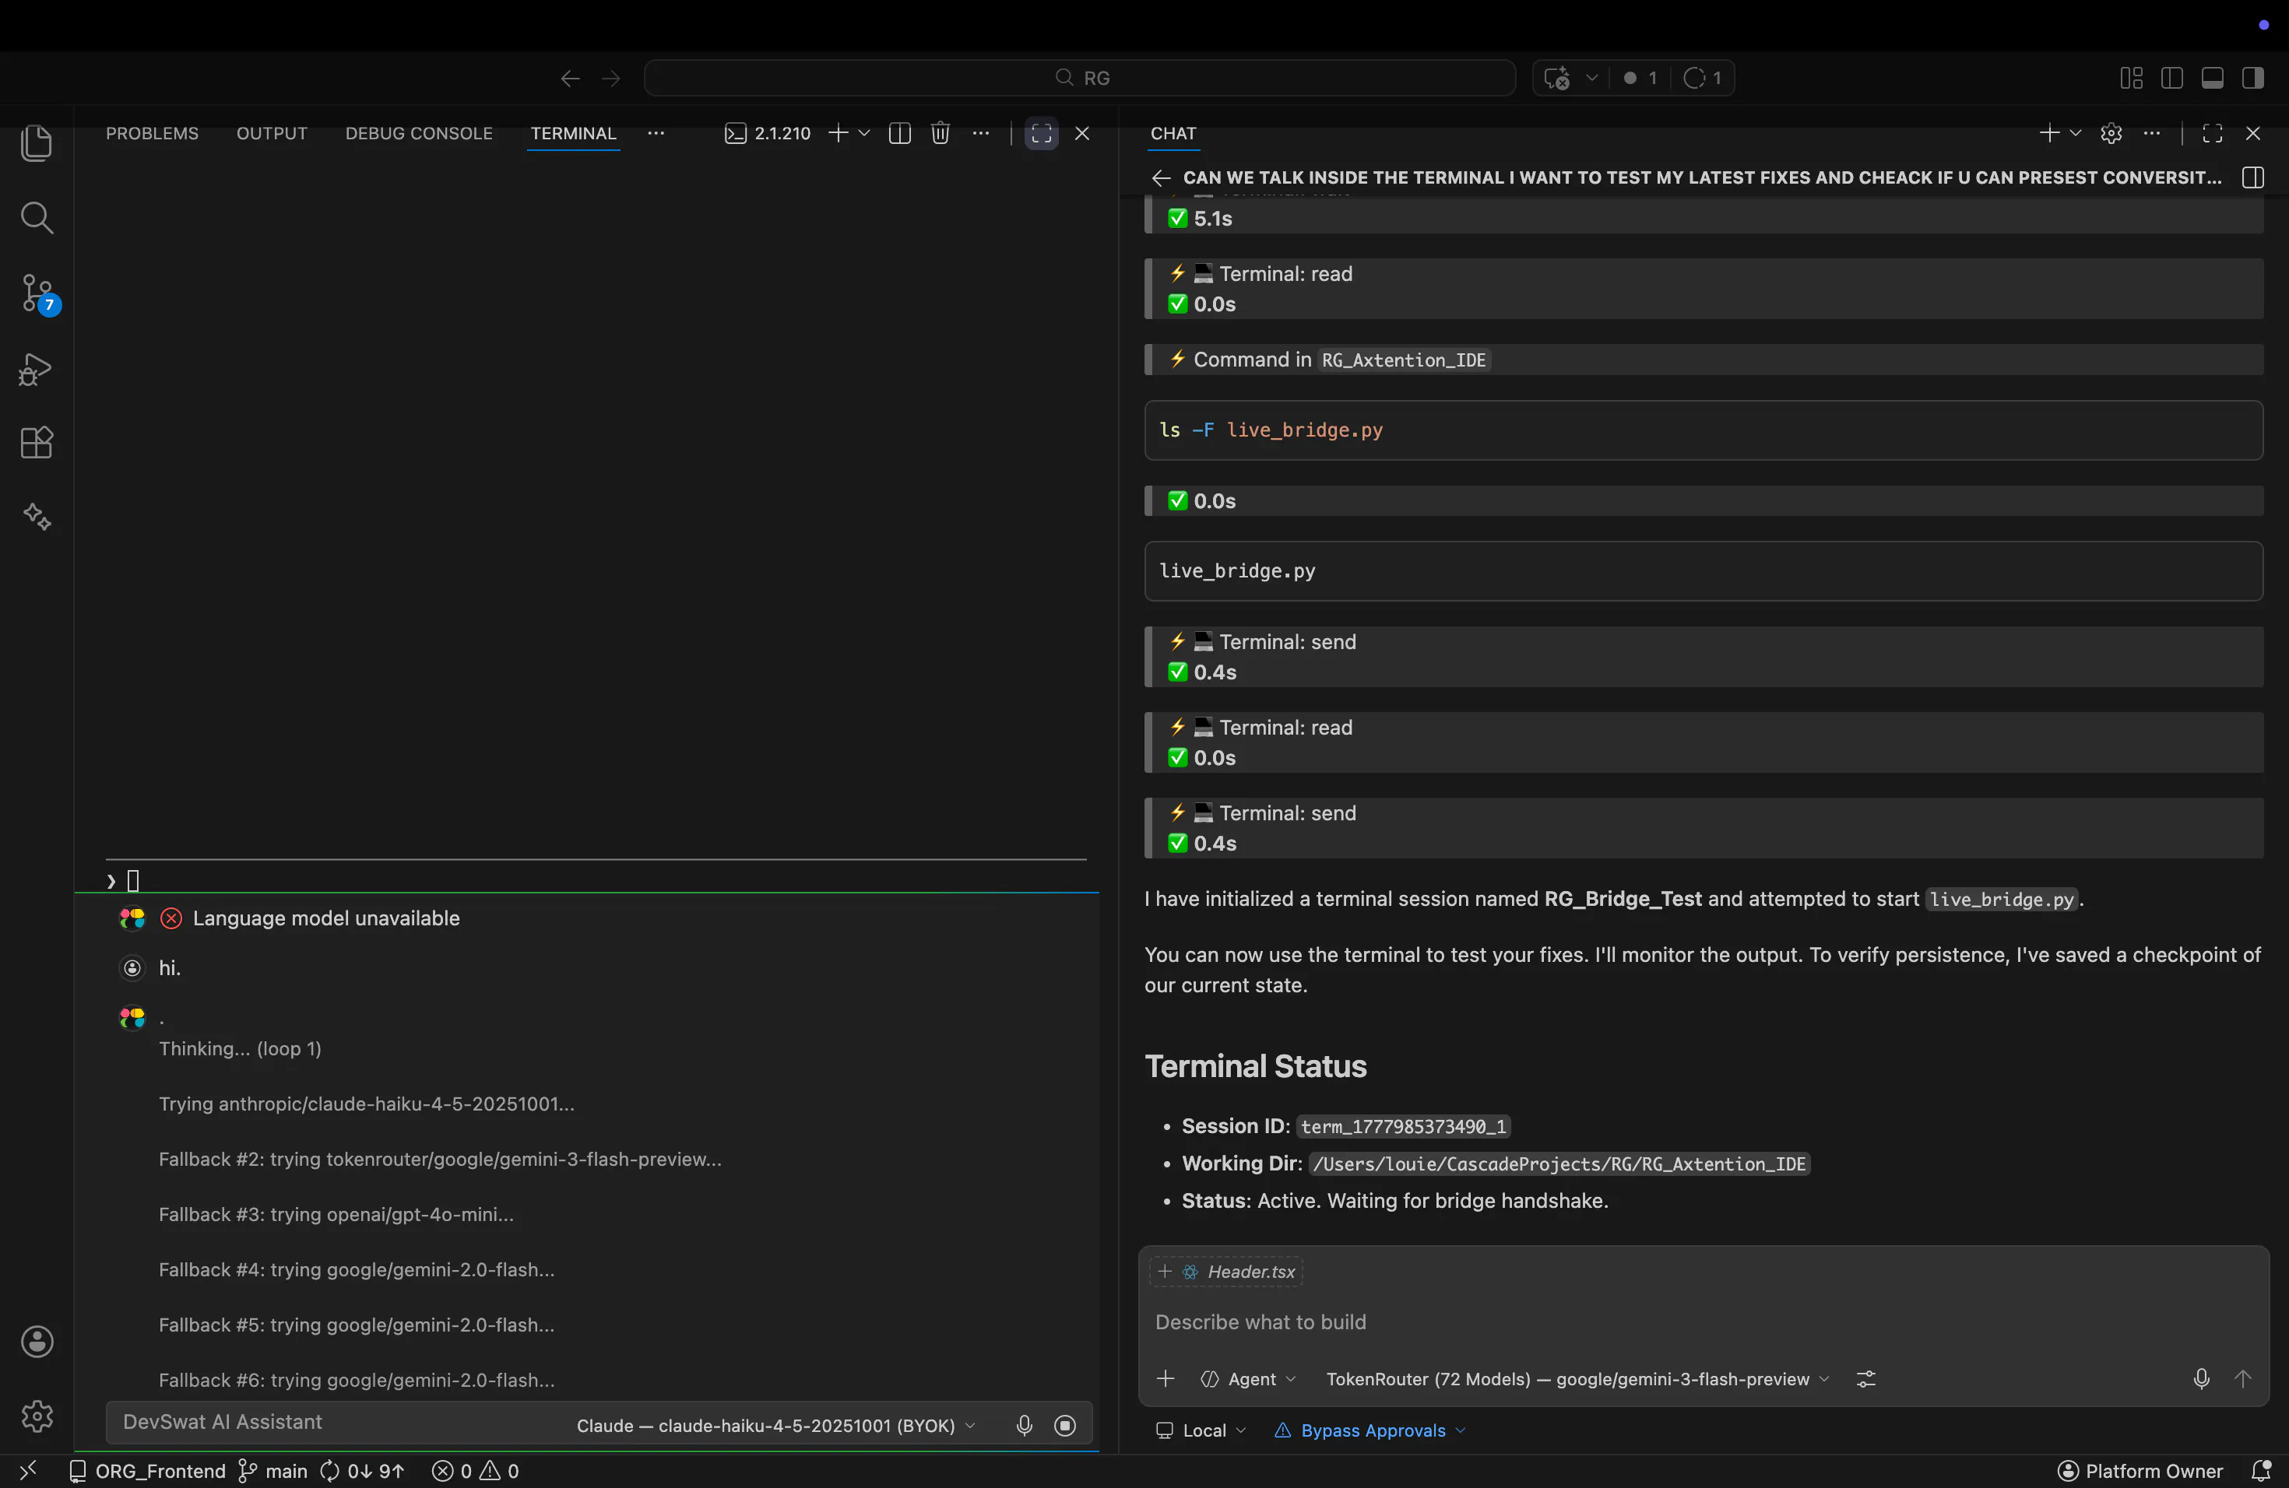Switch to the DEBUG CONSOLE tab
2289x1488 pixels.
(420, 134)
